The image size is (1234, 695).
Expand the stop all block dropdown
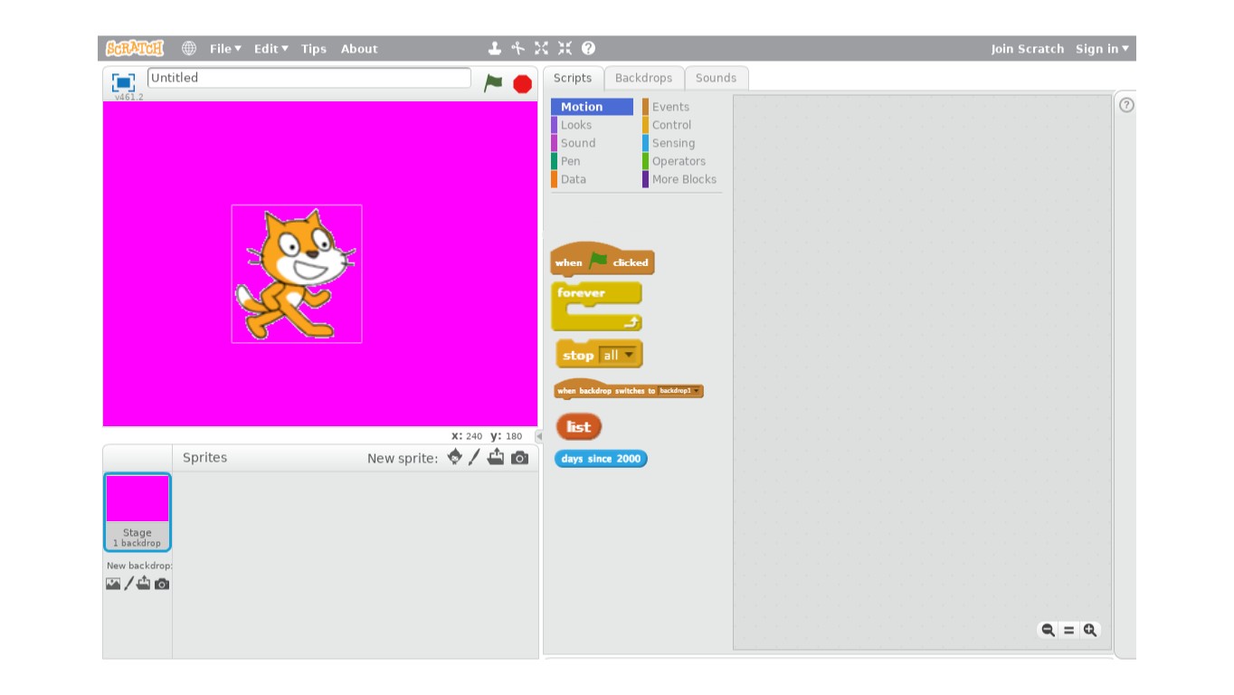pos(629,355)
